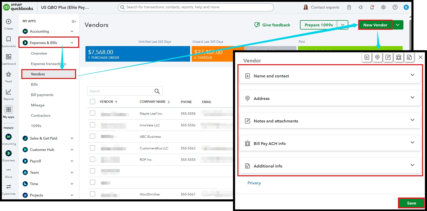
Task: Click the Create plus icon in sidebar
Action: [x=9, y=22]
